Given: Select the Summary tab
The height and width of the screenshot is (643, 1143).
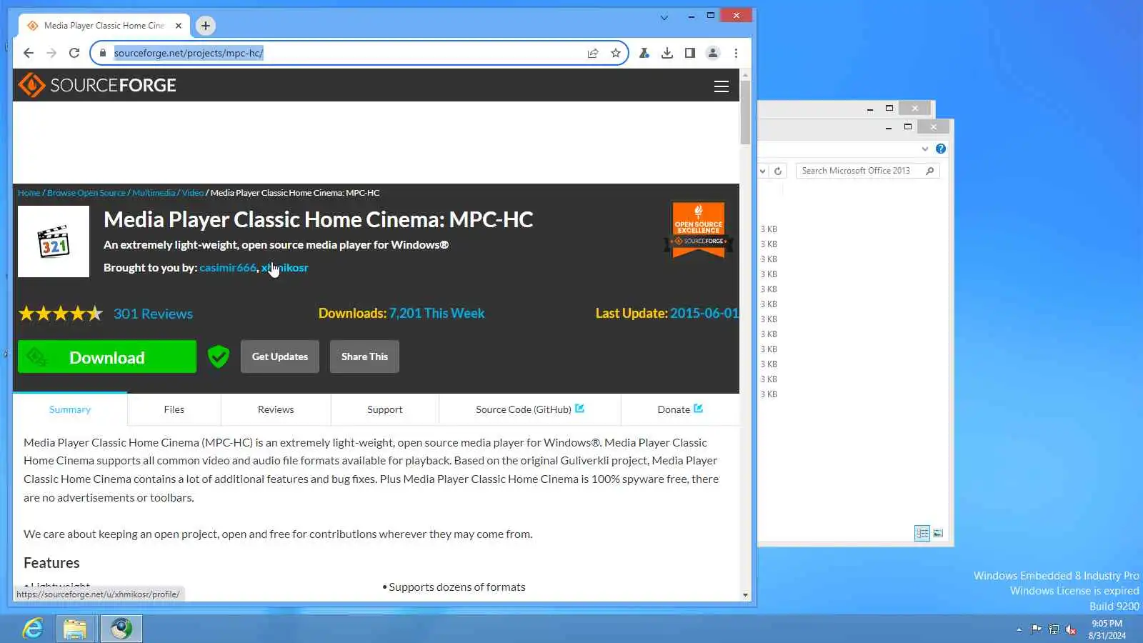Looking at the screenshot, I should 70,409.
